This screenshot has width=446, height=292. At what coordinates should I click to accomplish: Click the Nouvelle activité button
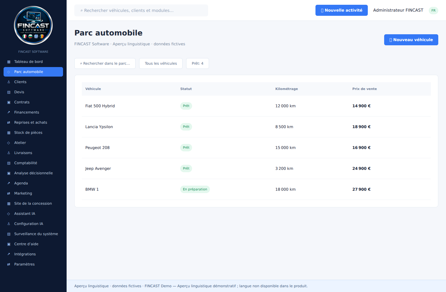342,10
